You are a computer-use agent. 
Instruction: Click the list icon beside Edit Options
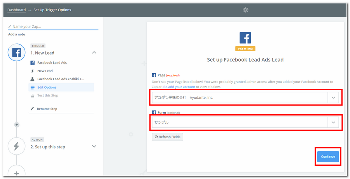tap(33, 88)
